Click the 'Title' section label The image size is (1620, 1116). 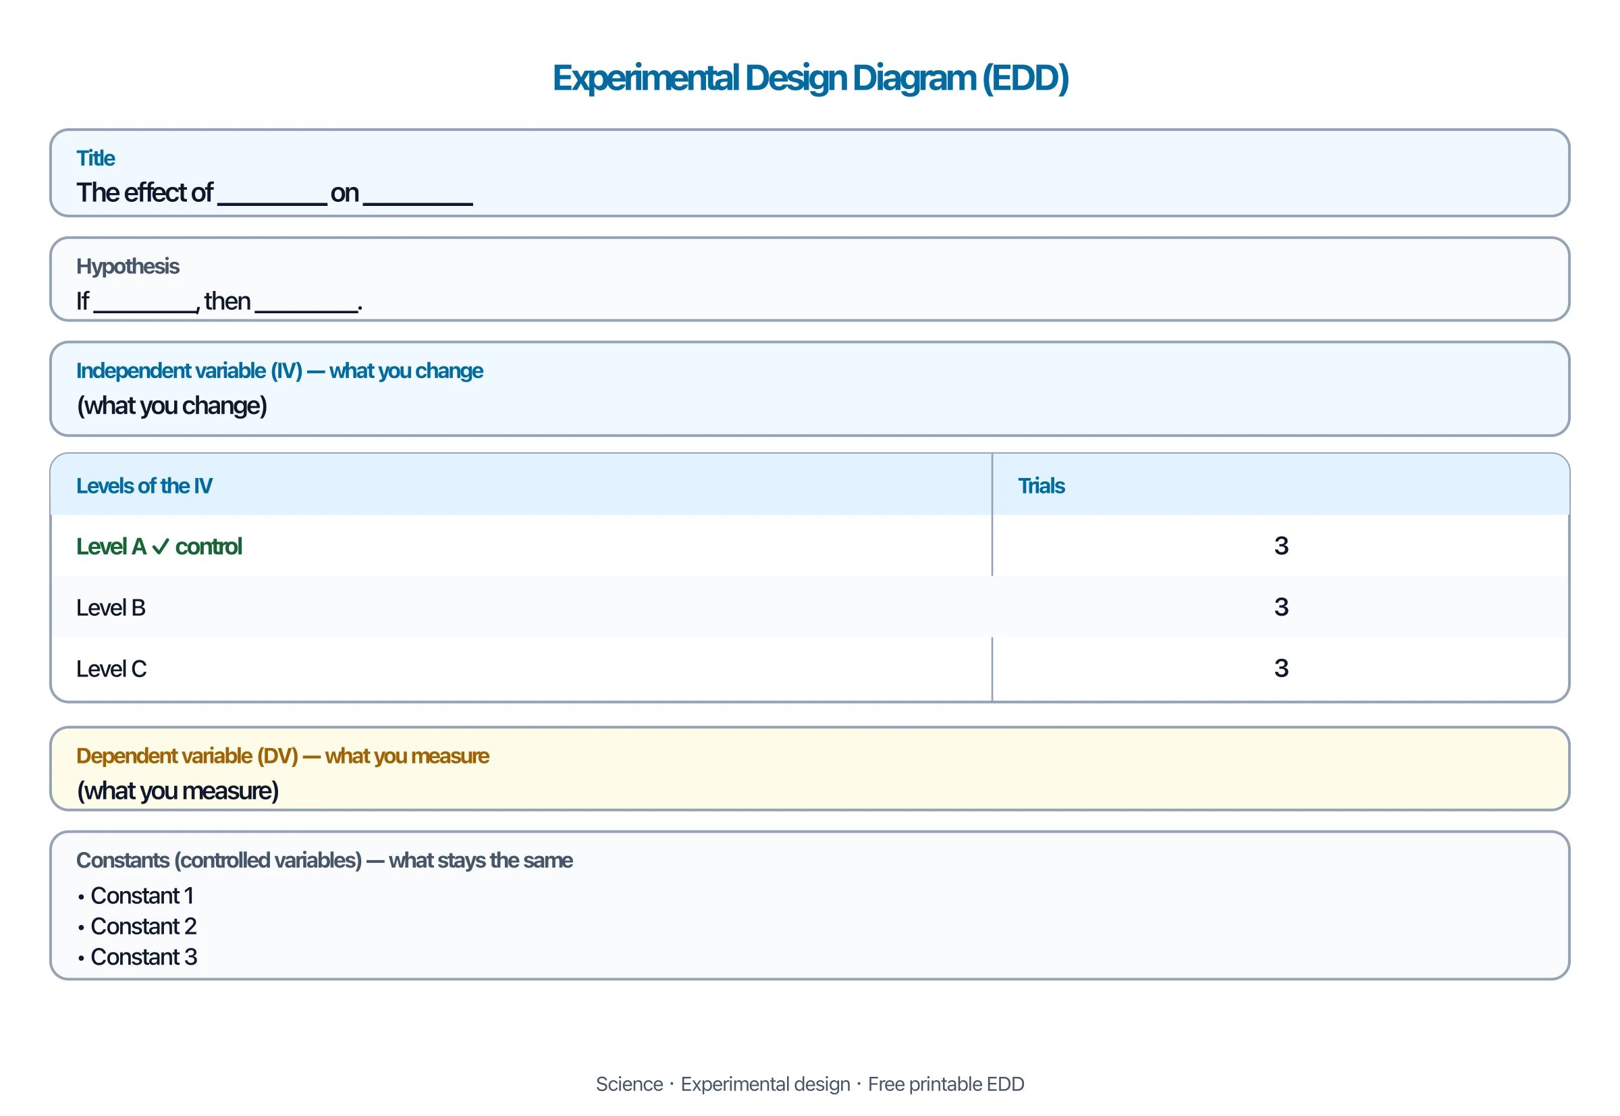(x=95, y=158)
